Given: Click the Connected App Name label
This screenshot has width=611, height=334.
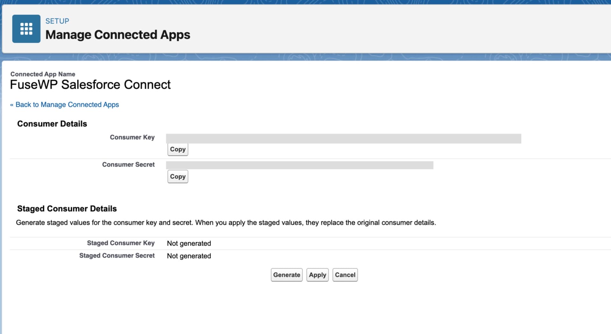Looking at the screenshot, I should pyautogui.click(x=43, y=74).
